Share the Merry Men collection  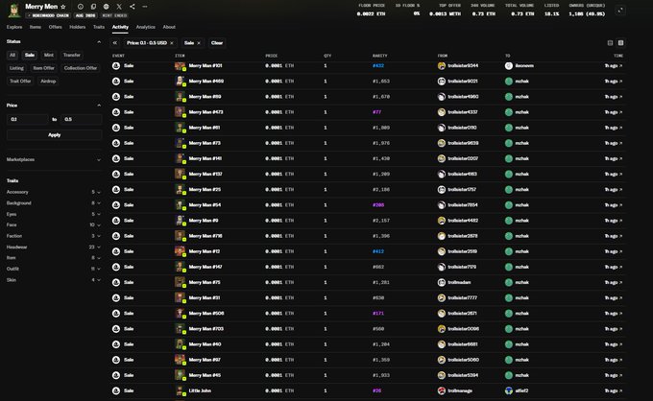click(x=132, y=7)
